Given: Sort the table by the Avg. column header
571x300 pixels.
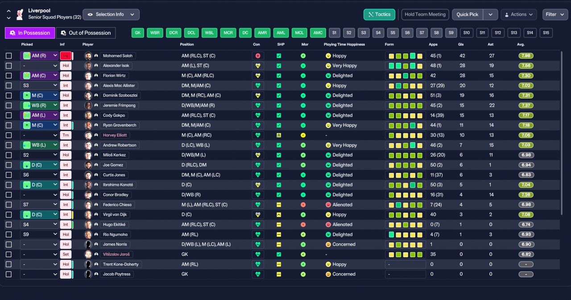Looking at the screenshot, I should (x=521, y=45).
